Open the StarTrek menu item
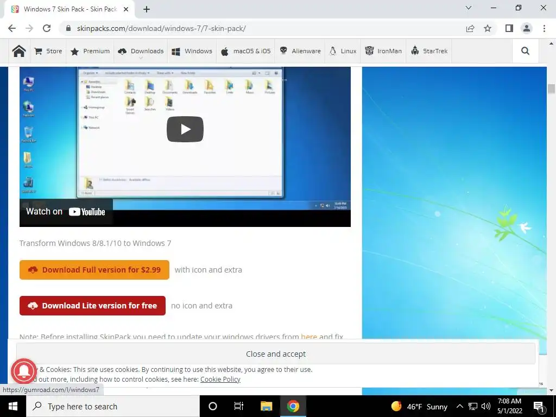Screen dimensions: 556x417 point(429,51)
